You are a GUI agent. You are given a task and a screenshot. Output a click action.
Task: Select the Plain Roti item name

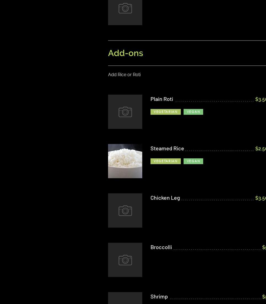pyautogui.click(x=162, y=99)
